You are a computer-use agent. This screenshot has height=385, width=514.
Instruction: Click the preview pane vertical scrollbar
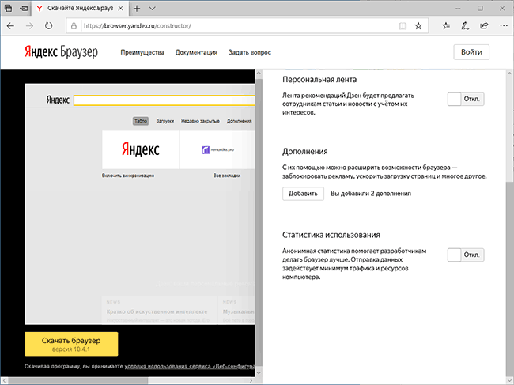point(259,223)
